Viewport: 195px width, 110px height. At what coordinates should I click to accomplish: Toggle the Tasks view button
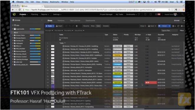[98, 26]
